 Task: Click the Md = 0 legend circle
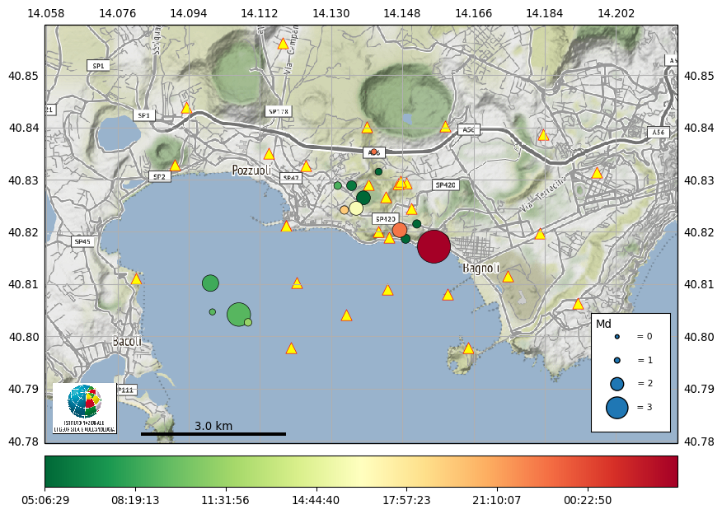pyautogui.click(x=617, y=337)
